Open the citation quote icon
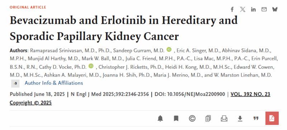287x130 pixels. pyautogui.click(x=256, y=118)
